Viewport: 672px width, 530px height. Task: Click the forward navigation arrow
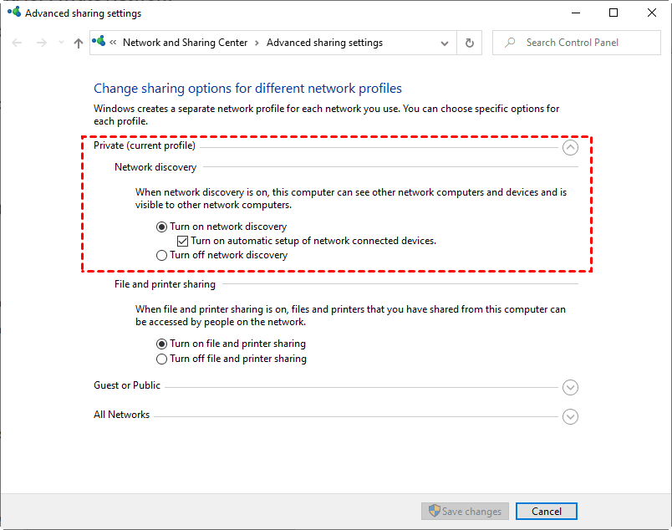41,43
